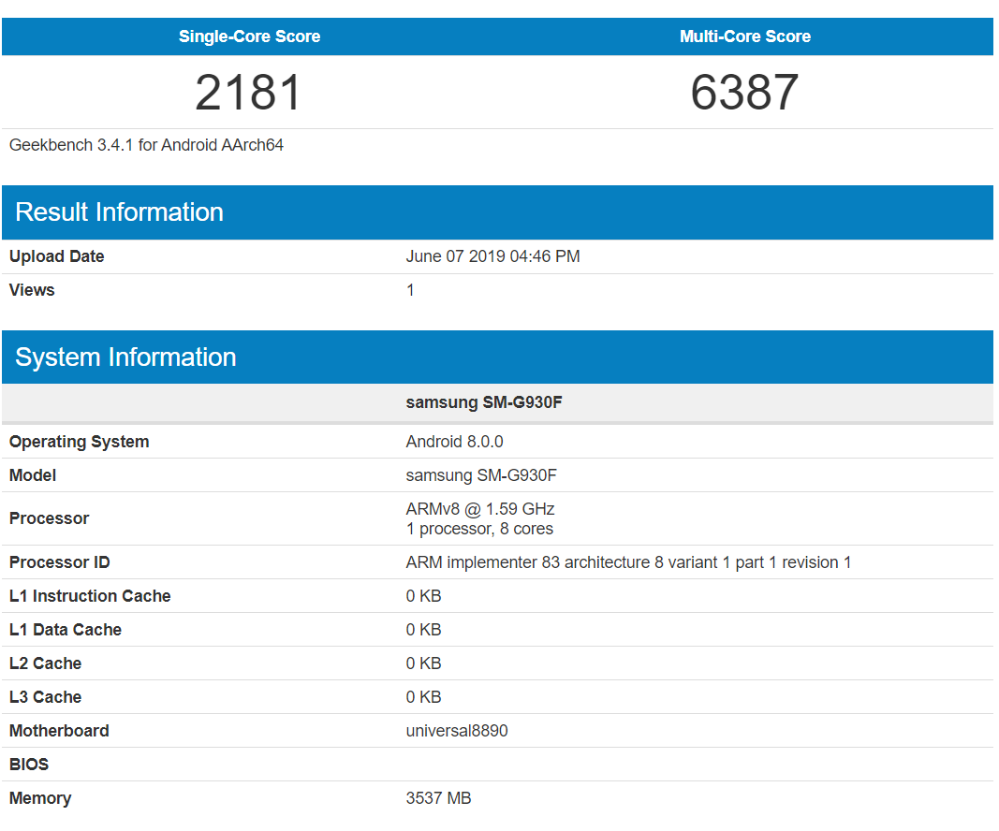Select the Views count value 1

point(410,290)
